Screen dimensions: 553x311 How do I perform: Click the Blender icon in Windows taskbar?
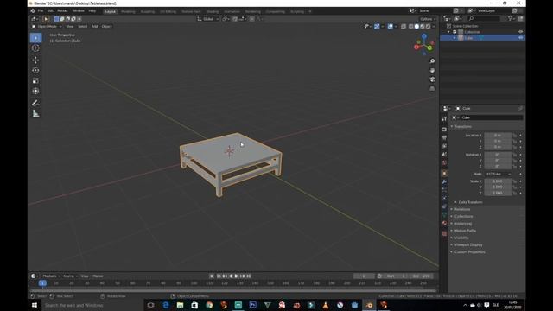tap(369, 305)
